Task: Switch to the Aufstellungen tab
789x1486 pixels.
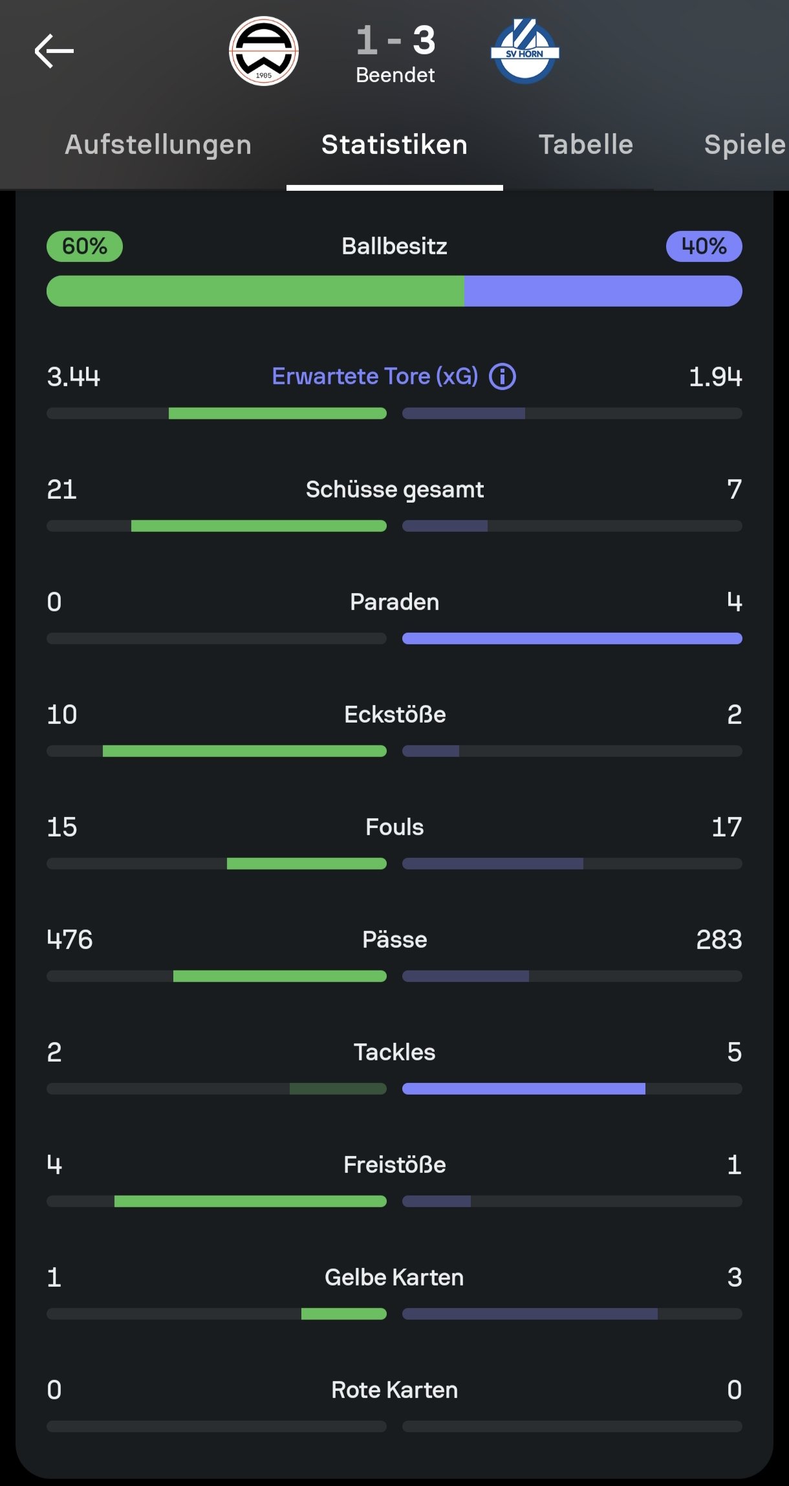Action: [158, 145]
